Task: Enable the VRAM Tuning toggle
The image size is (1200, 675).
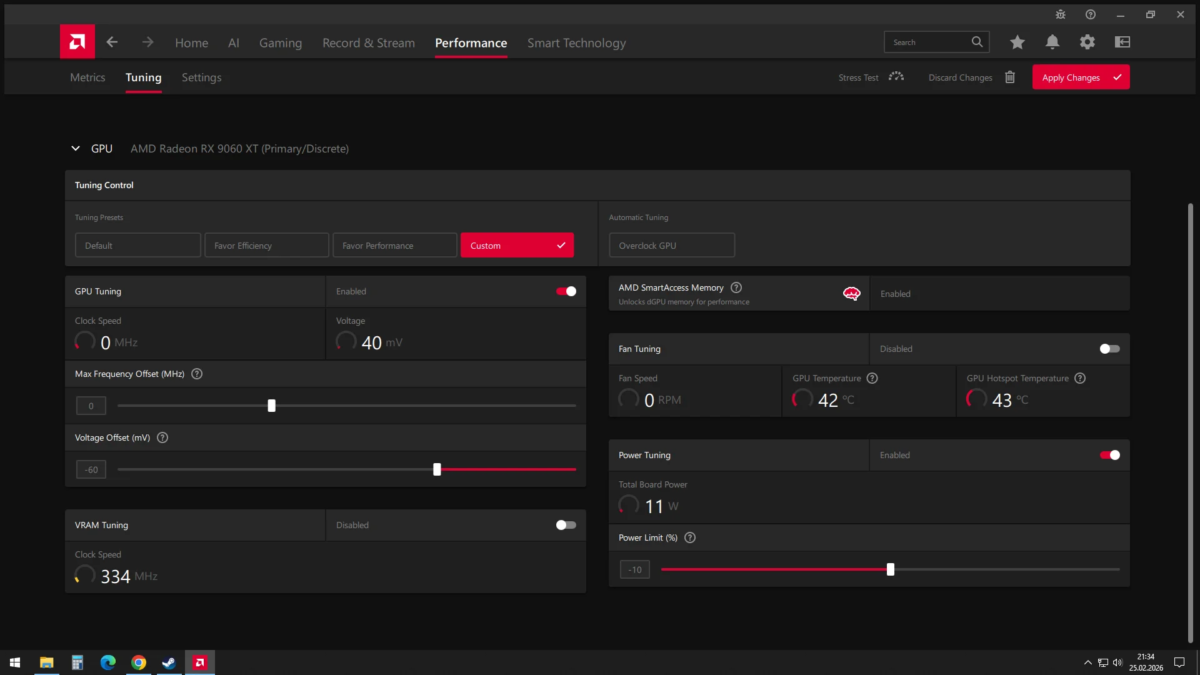Action: click(566, 525)
